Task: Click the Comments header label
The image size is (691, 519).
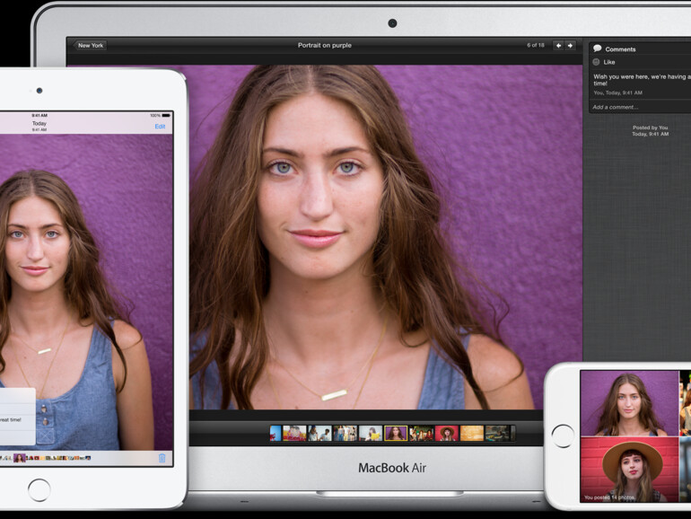Action: point(620,49)
